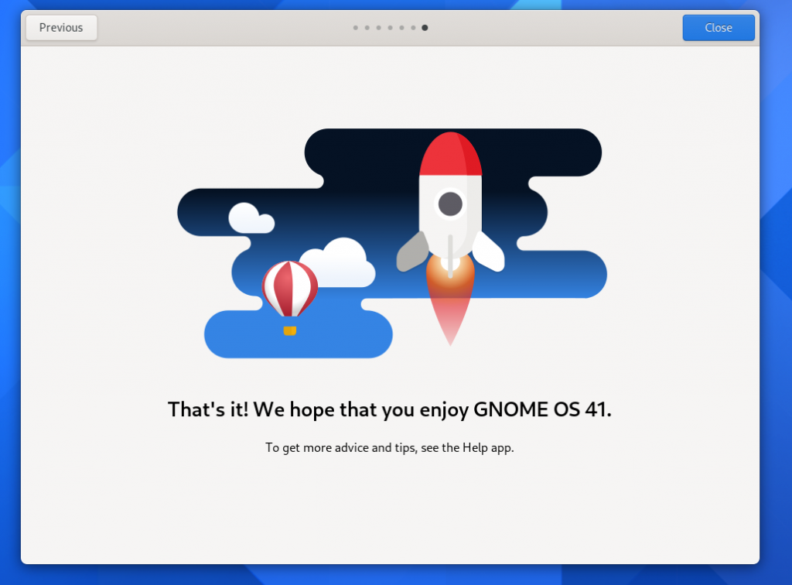Image resolution: width=792 pixels, height=585 pixels.
Task: Jump to the first page indicator dot
Action: 356,28
